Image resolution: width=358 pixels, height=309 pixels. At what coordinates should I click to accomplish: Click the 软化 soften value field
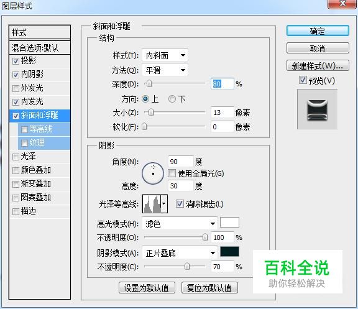point(223,127)
